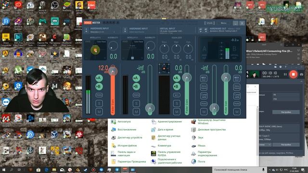Click Hardware Input 2 fader knob at bottom

pos(150,108)
